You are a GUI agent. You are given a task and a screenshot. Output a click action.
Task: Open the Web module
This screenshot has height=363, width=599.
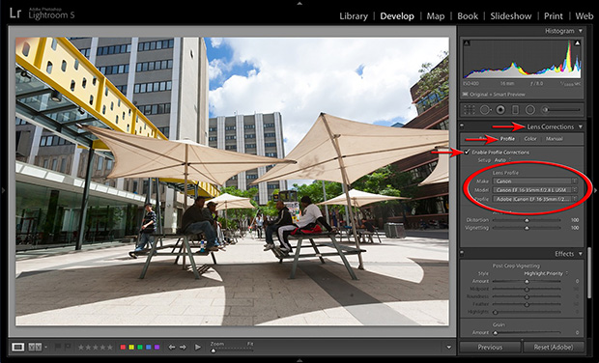tap(585, 16)
